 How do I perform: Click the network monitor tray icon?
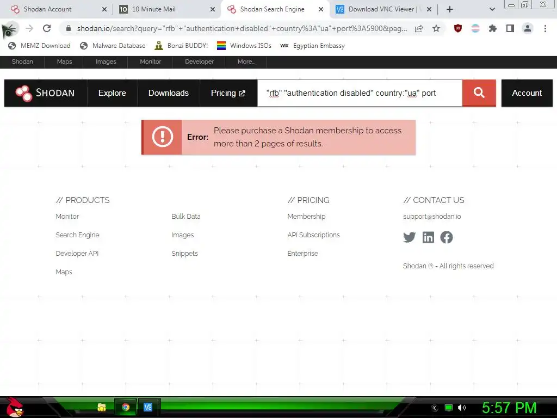pos(449,408)
